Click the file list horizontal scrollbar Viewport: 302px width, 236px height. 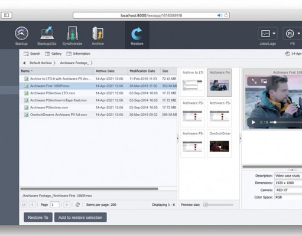pyautogui.click(x=89, y=189)
